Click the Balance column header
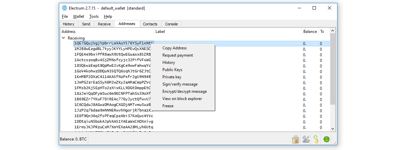 [x=310, y=32]
